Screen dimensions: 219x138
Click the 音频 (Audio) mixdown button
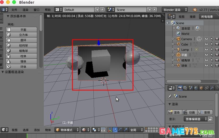click(x=205, y=112)
